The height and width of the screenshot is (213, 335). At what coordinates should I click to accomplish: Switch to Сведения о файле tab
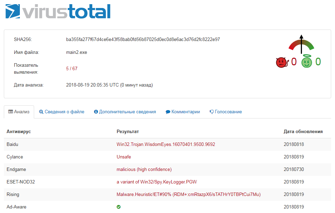tap(62, 112)
